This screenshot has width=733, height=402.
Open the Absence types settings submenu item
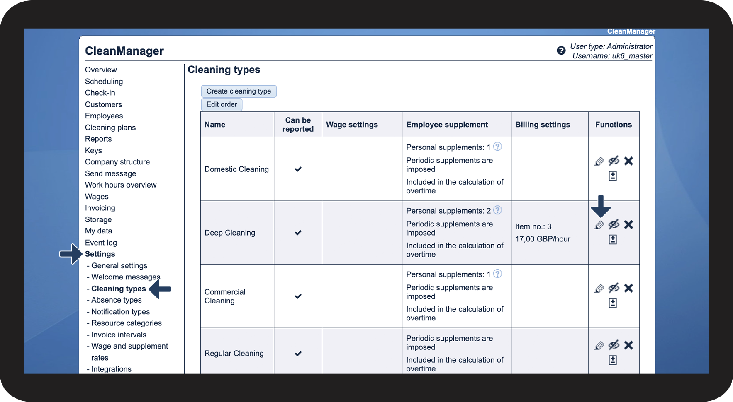(116, 300)
